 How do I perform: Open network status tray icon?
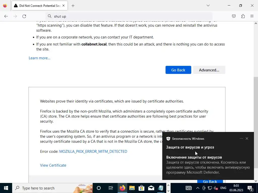click(x=210, y=188)
